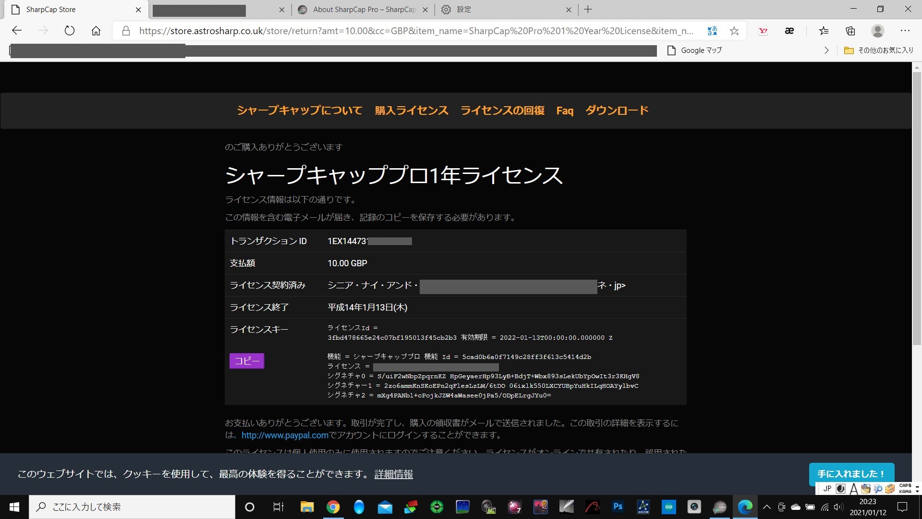The width and height of the screenshot is (922, 519).
Task: Close the SharpCap Store tab
Action: click(x=138, y=10)
